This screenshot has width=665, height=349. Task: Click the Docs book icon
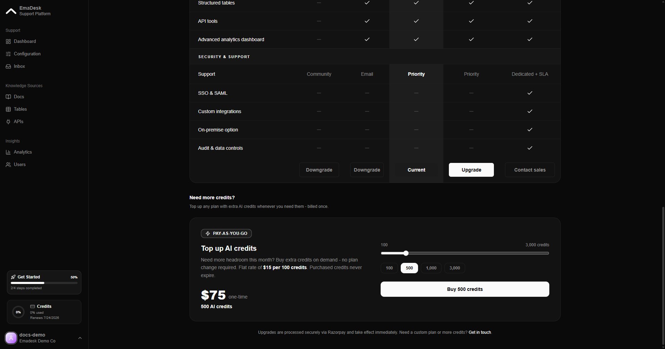point(8,97)
